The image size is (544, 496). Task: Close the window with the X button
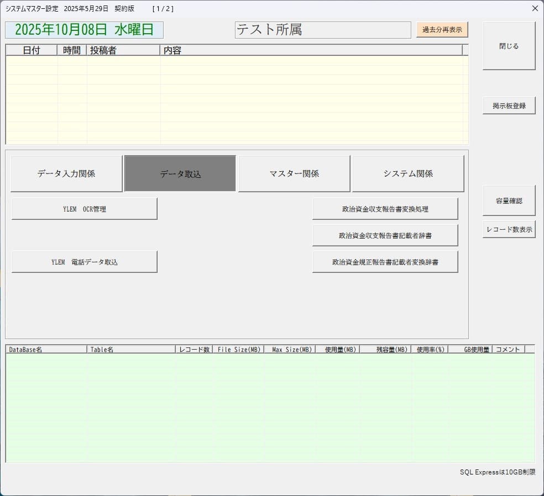pos(535,8)
